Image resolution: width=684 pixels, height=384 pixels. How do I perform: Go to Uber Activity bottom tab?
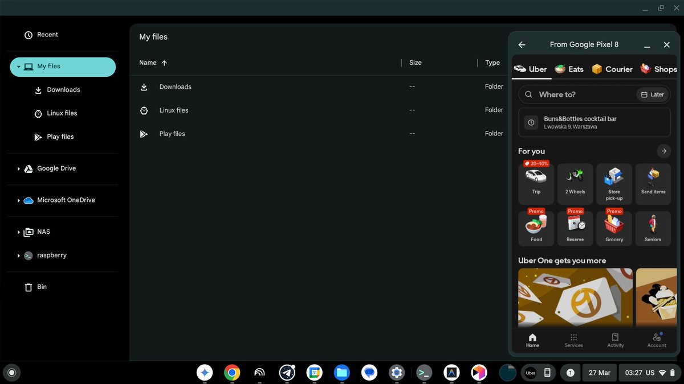pyautogui.click(x=615, y=340)
